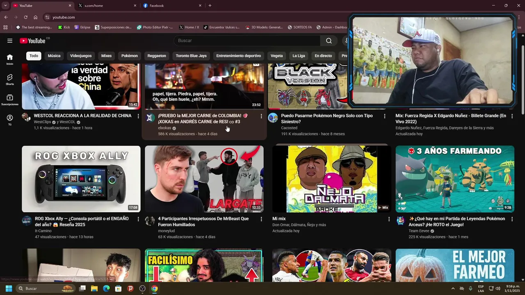The width and height of the screenshot is (525, 295).
Task: Open the site info icon in address bar
Action: (x=47, y=17)
